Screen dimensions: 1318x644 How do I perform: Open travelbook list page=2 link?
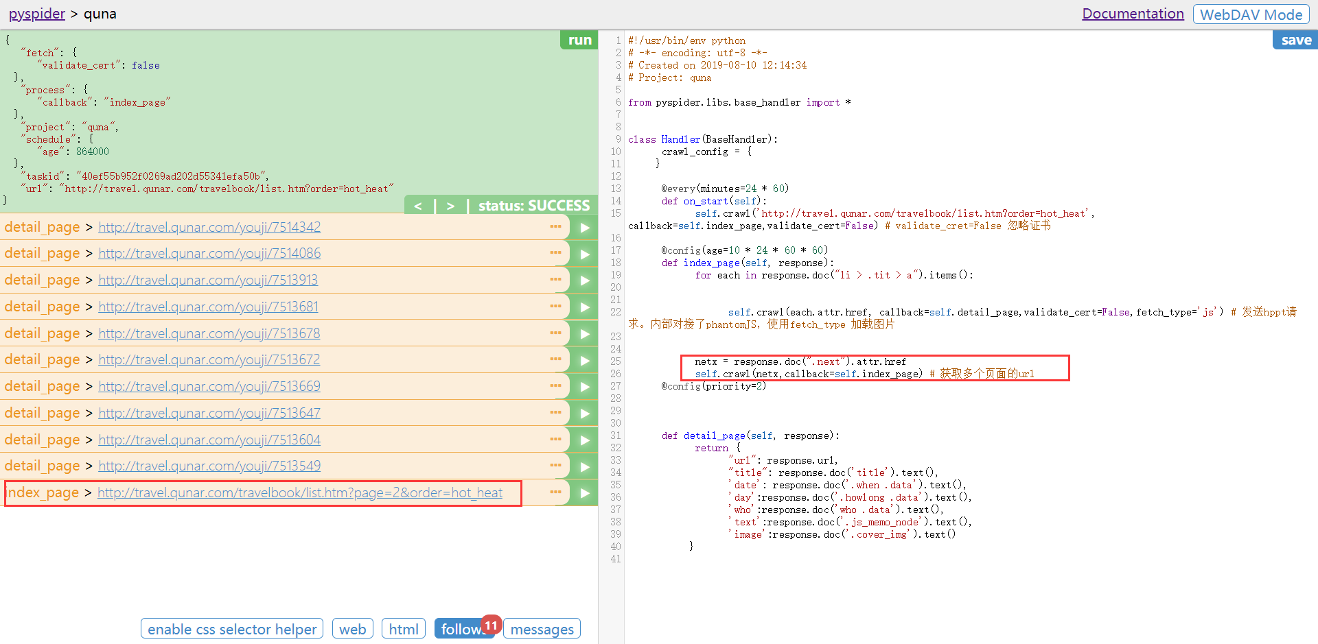click(300, 493)
